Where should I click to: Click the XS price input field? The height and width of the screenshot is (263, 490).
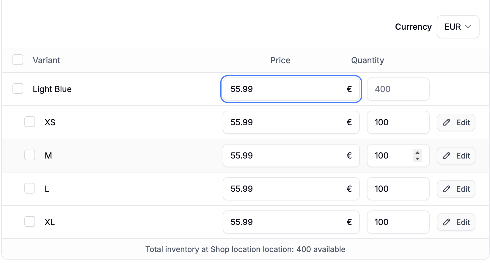[285, 122]
